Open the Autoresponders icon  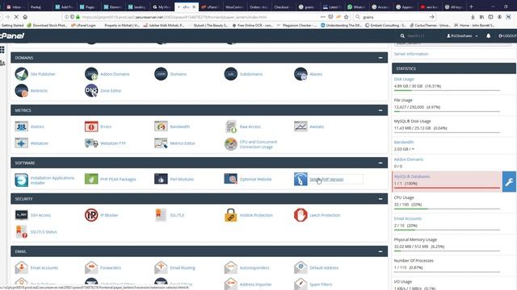click(x=231, y=267)
